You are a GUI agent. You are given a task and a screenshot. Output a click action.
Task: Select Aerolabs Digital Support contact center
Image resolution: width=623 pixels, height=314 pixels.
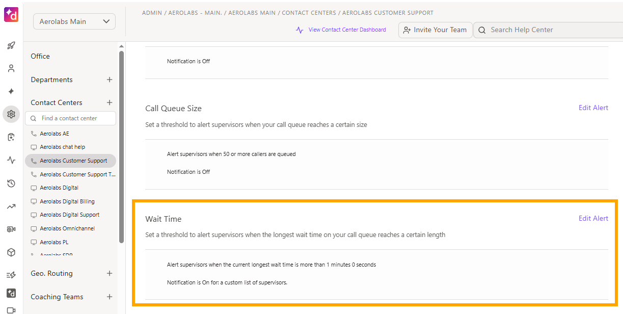pos(71,215)
